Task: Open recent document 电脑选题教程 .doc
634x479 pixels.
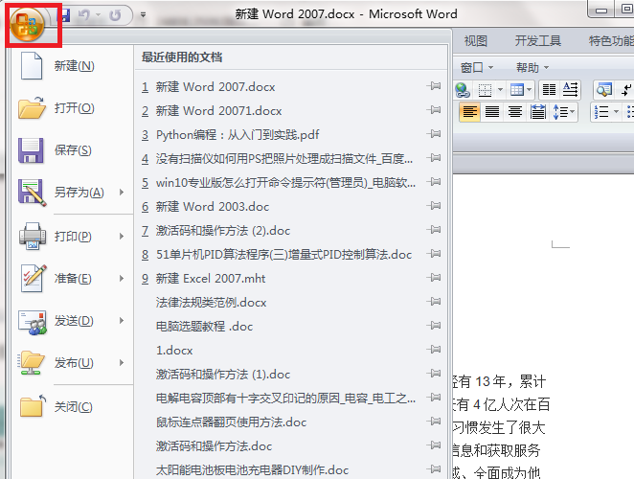Action: pos(204,327)
